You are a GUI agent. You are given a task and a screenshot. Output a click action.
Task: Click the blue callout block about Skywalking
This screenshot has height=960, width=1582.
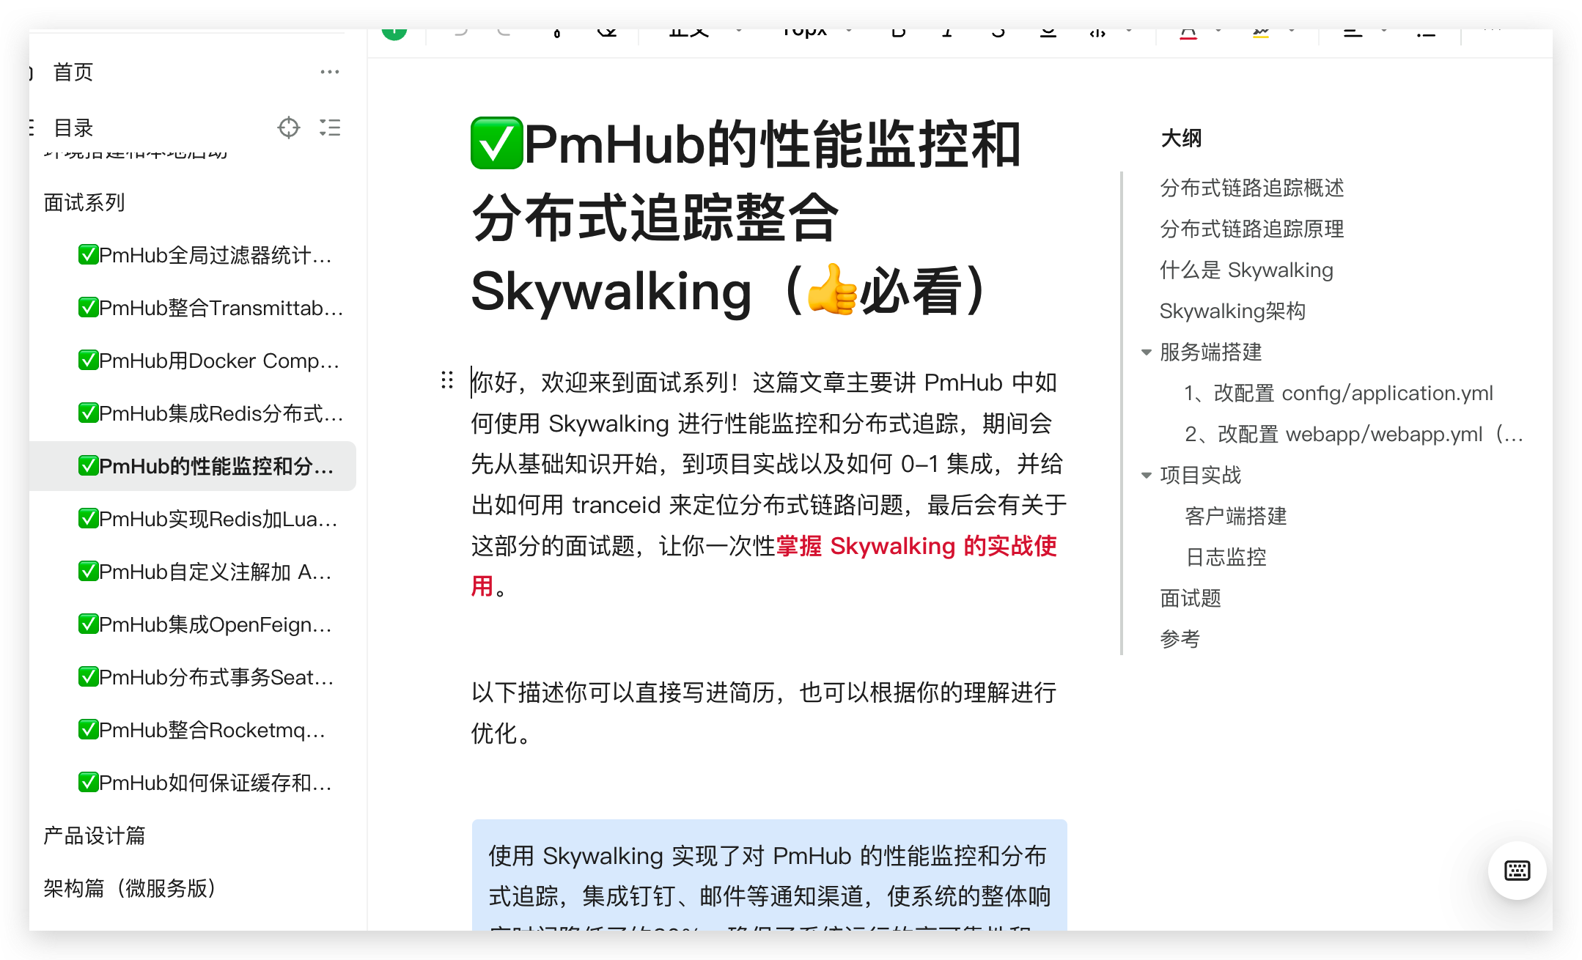coord(770,876)
